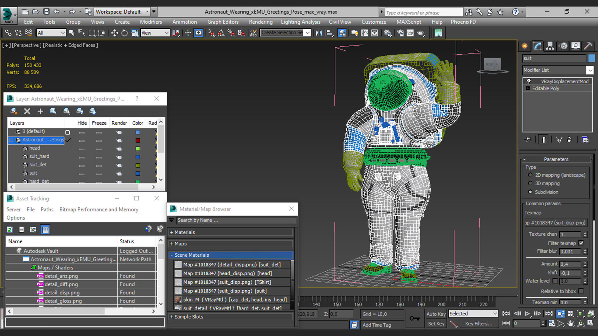Open the Modify panel tab
The width and height of the screenshot is (598, 336).
(x=537, y=46)
